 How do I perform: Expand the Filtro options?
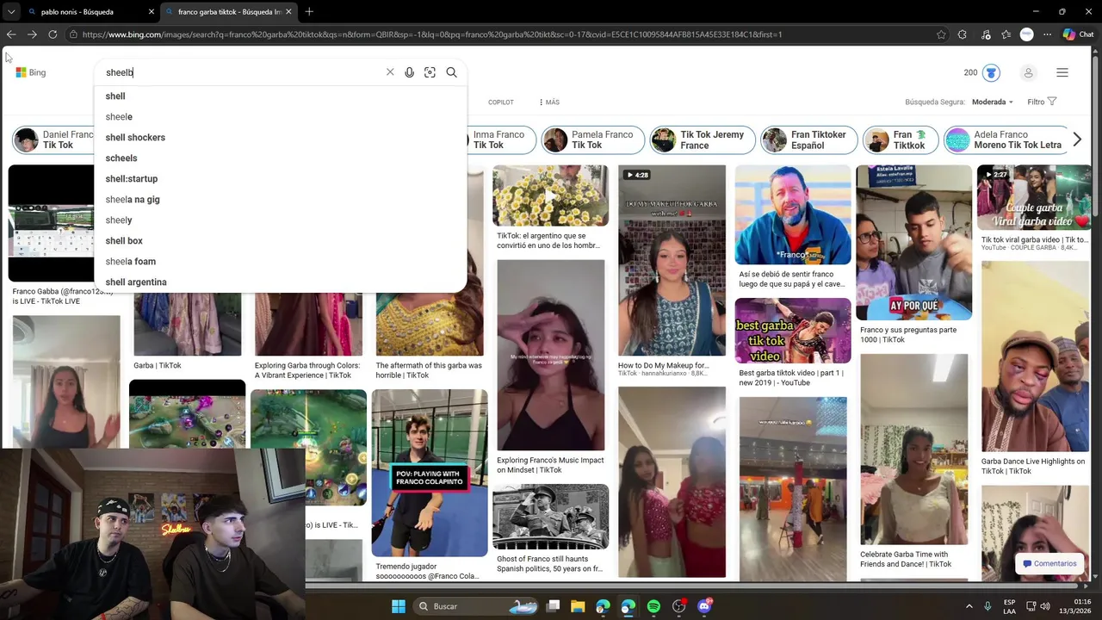(x=1042, y=102)
